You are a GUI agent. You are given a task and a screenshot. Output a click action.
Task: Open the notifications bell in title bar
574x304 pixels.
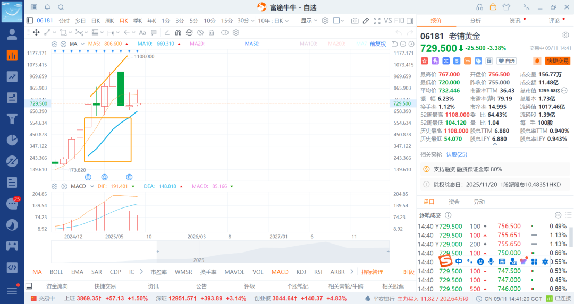[48, 7]
